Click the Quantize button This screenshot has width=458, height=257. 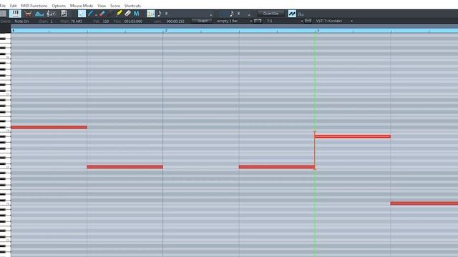click(271, 14)
